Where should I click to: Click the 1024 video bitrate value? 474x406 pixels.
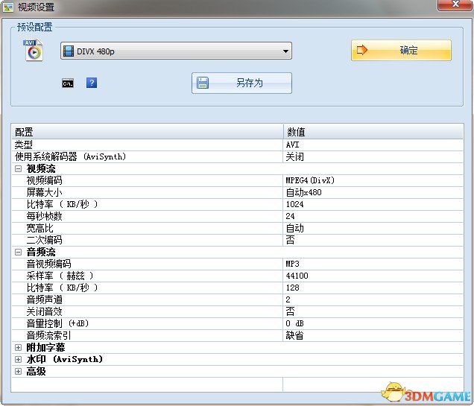tap(294, 204)
